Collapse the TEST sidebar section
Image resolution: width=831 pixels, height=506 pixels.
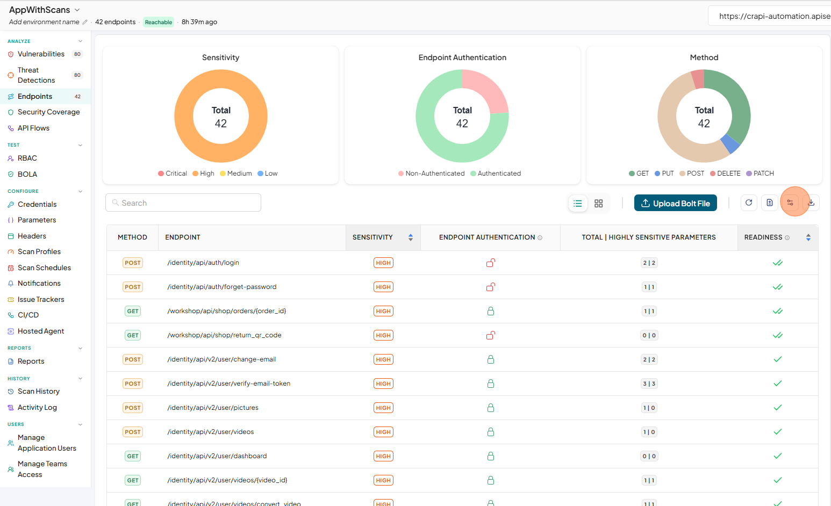point(81,145)
